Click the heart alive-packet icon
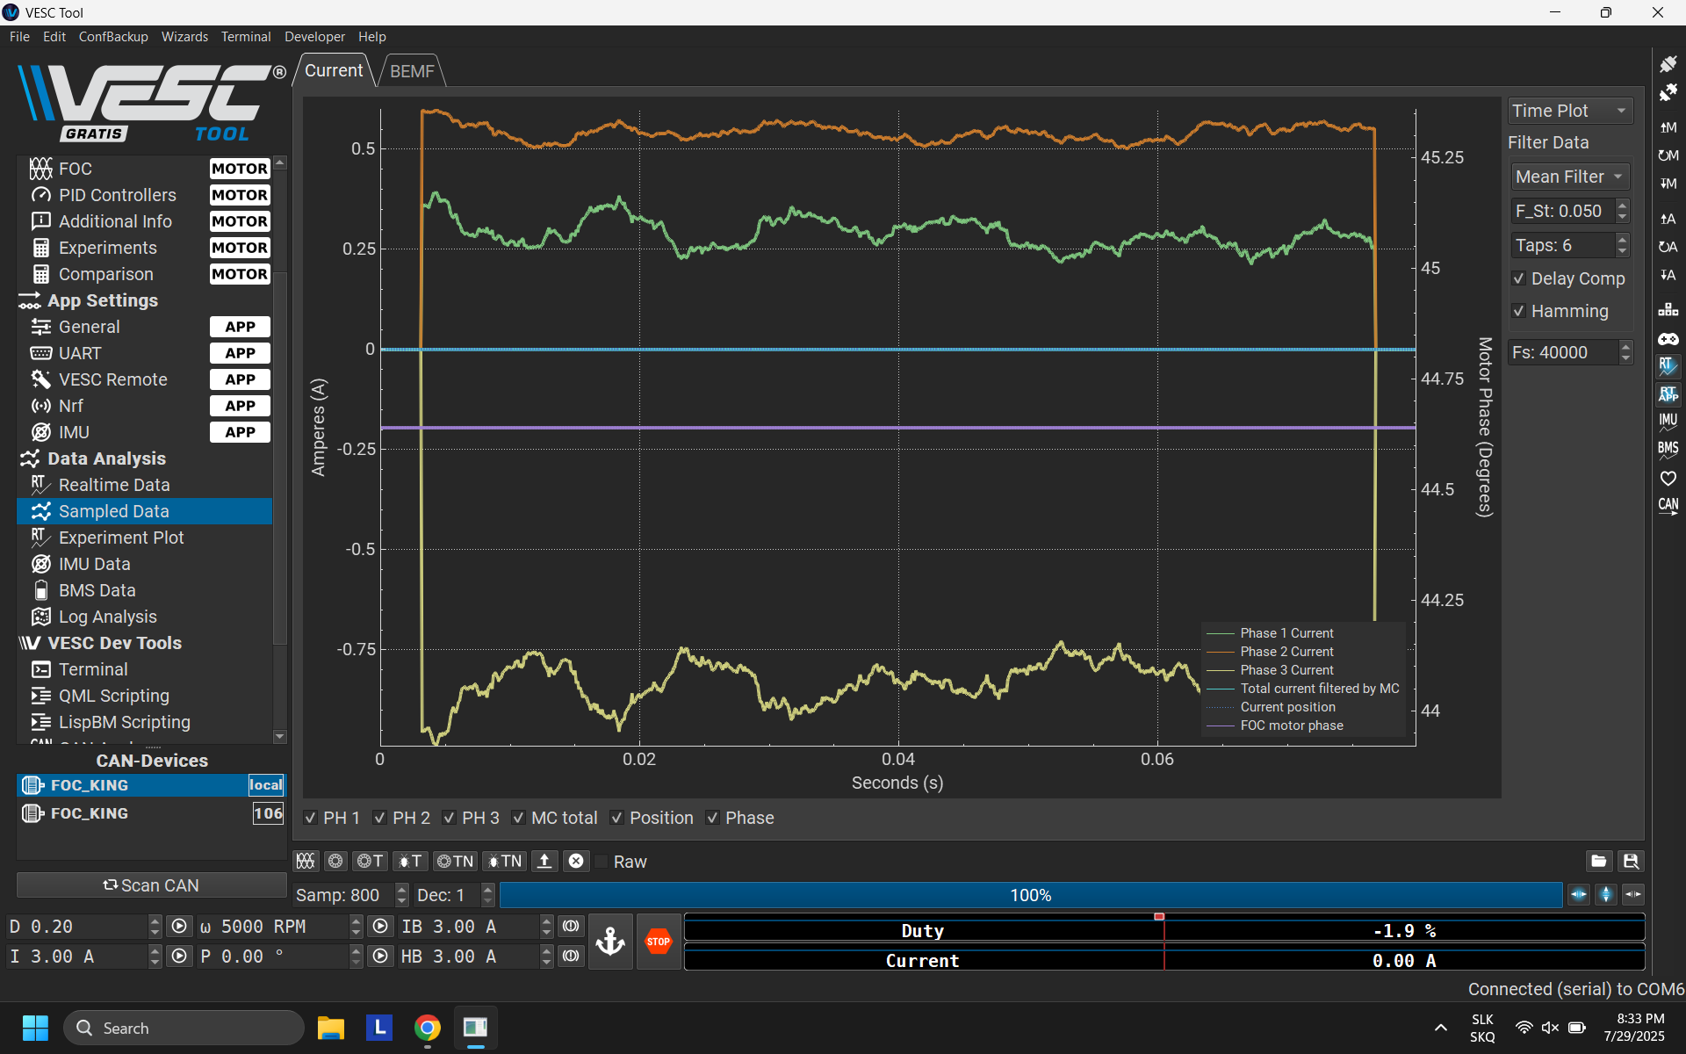The image size is (1686, 1054). 1668,478
